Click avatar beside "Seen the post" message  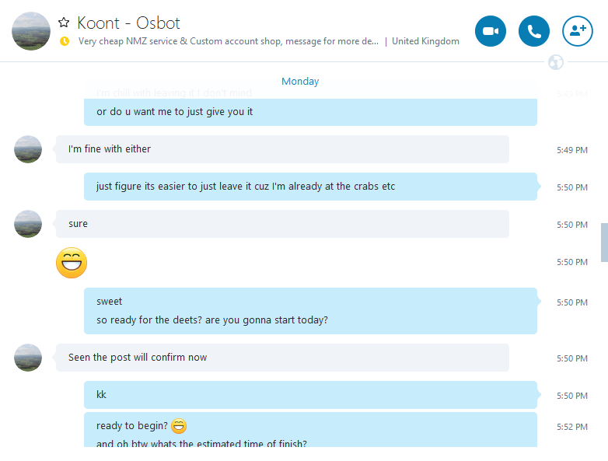(x=28, y=358)
